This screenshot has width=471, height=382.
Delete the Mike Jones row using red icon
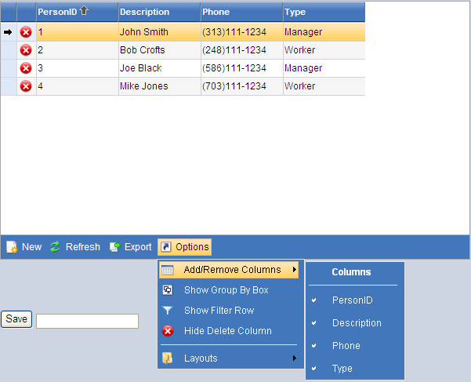pos(26,86)
